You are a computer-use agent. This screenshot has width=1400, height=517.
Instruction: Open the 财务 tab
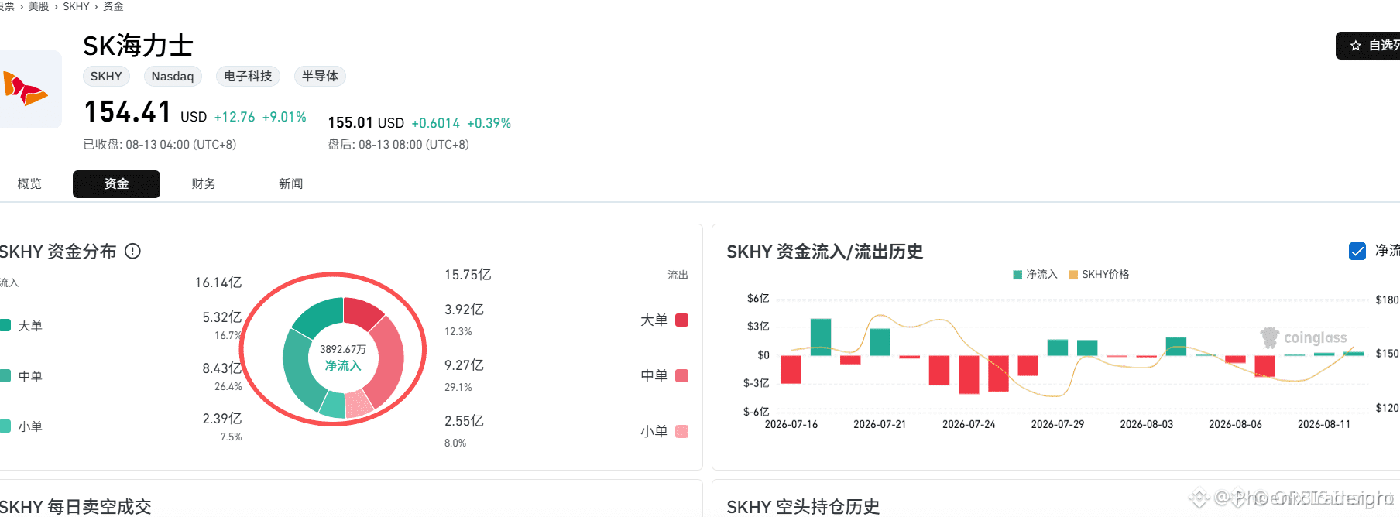click(x=204, y=183)
